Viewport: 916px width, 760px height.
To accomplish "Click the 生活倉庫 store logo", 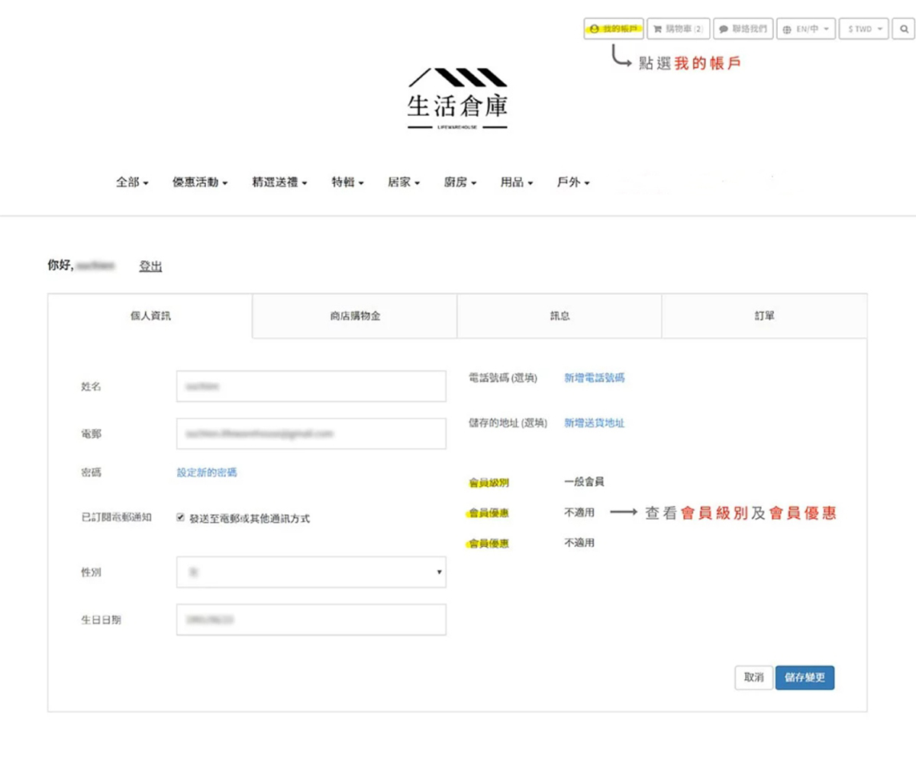I will [457, 99].
